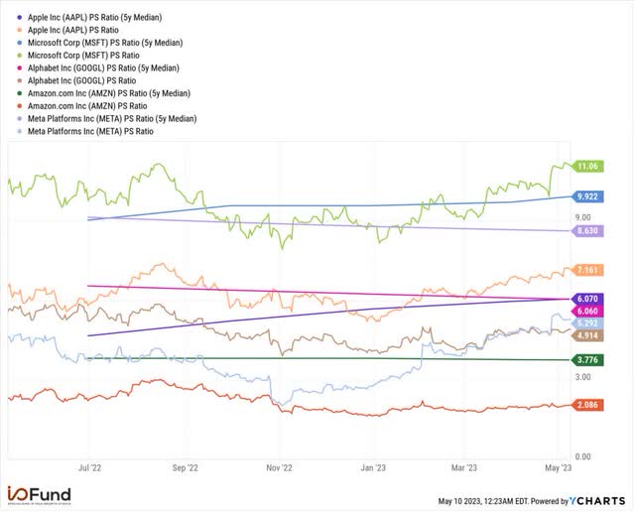This screenshot has height=512, width=635.
Task: Open the YCharts logo link
Action: 597,501
